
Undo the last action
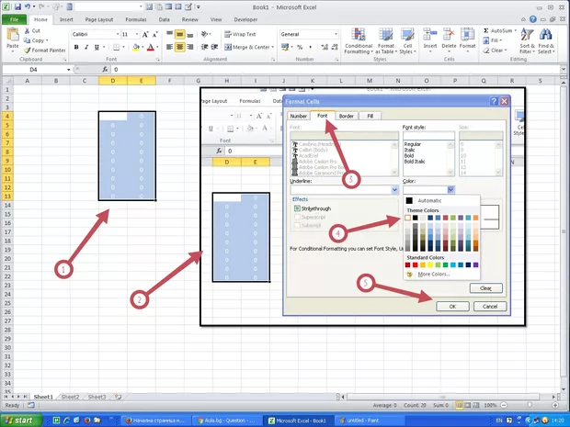tap(28, 6)
